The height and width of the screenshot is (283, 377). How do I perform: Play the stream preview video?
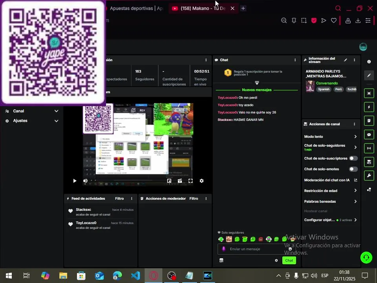click(x=75, y=181)
